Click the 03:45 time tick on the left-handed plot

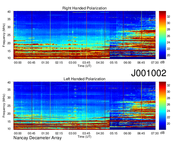pyautogui.click(x=86, y=133)
